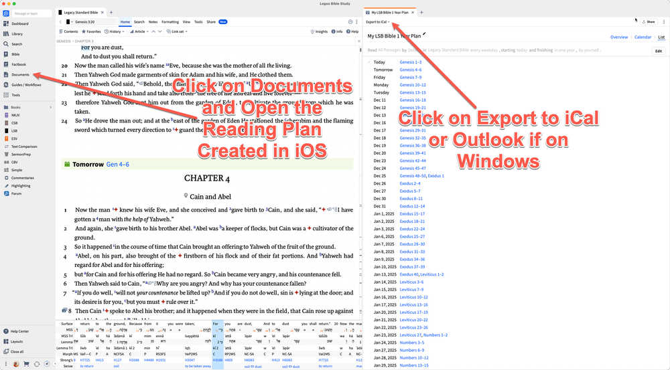
Task: Add a new tab beside Legacy Standard Bible
Action: pyautogui.click(x=111, y=12)
